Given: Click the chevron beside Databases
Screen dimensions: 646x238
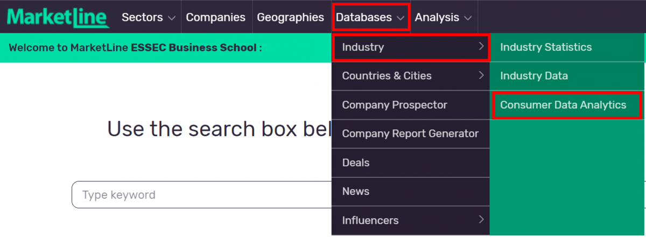Looking at the screenshot, I should pyautogui.click(x=400, y=18).
